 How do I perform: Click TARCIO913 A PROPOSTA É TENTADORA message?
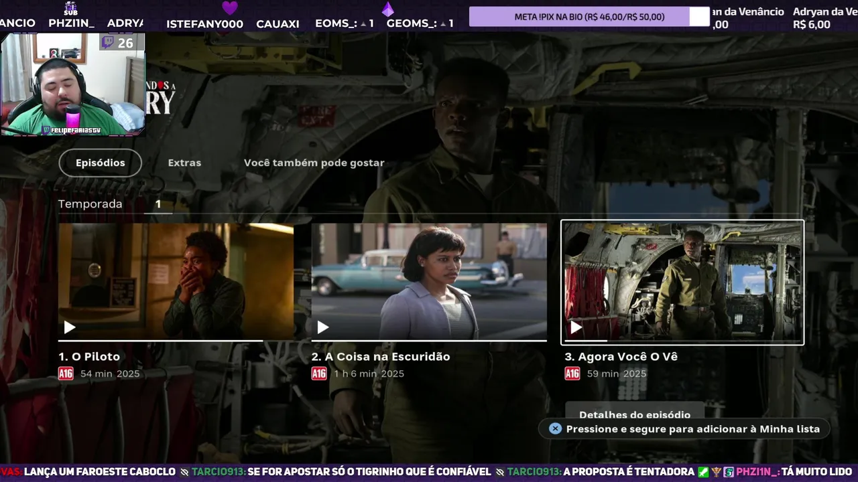tap(602, 472)
